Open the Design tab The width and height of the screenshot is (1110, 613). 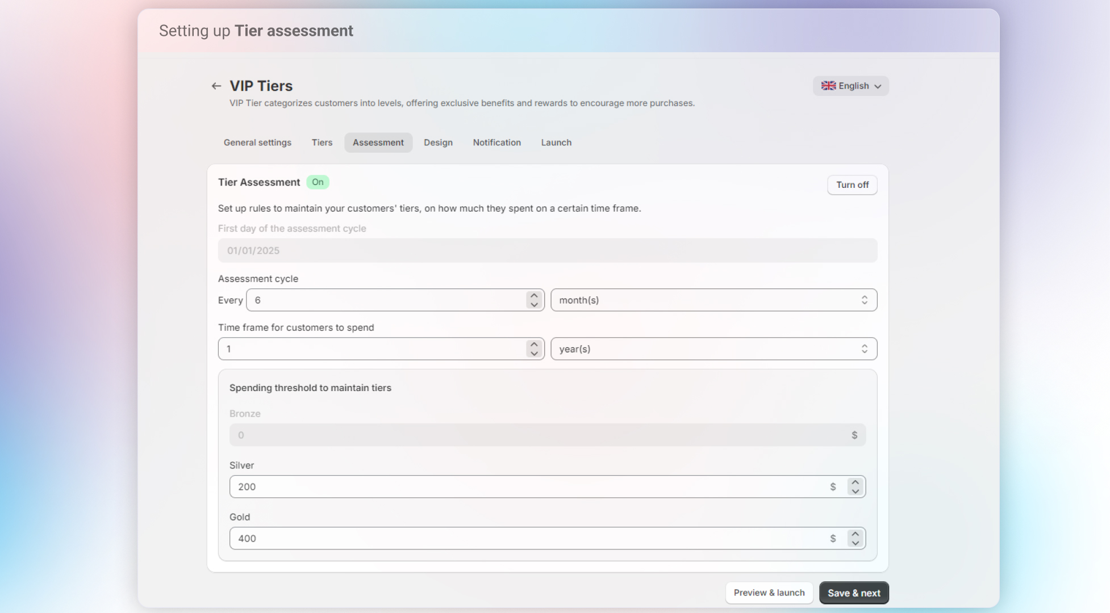(x=438, y=142)
